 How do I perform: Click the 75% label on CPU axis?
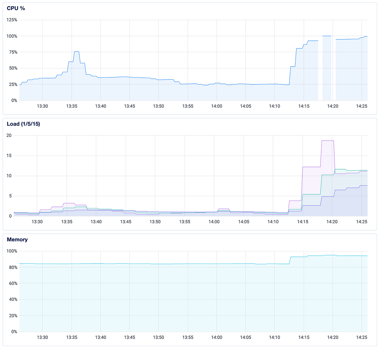(13, 52)
